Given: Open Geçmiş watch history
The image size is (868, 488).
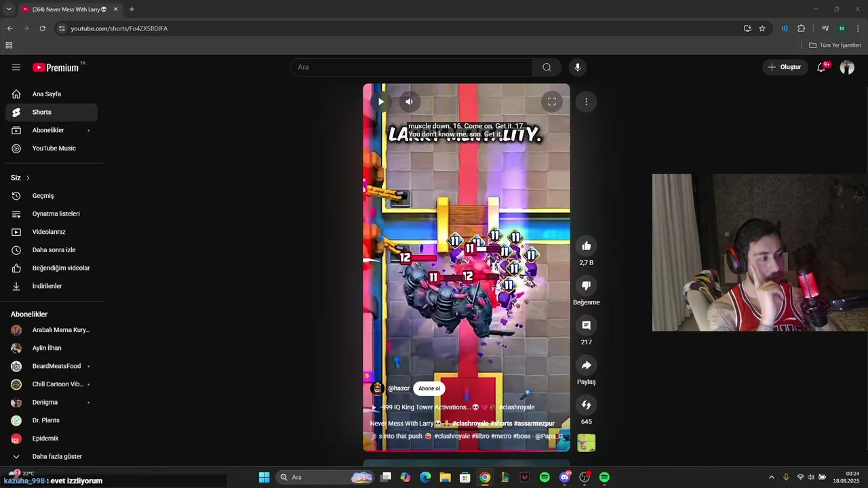Looking at the screenshot, I should click(x=52, y=196).
